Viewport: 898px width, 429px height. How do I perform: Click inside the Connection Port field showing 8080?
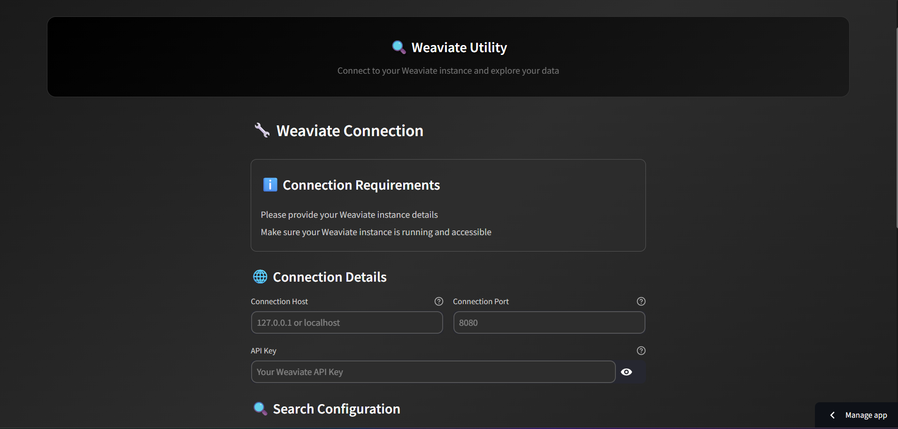pyautogui.click(x=548, y=322)
